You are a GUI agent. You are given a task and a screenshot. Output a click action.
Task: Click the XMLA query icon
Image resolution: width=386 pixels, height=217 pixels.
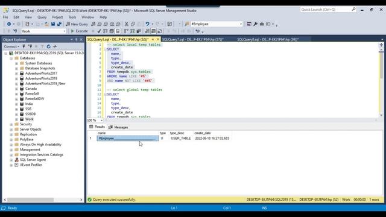pyautogui.click(x=112, y=24)
